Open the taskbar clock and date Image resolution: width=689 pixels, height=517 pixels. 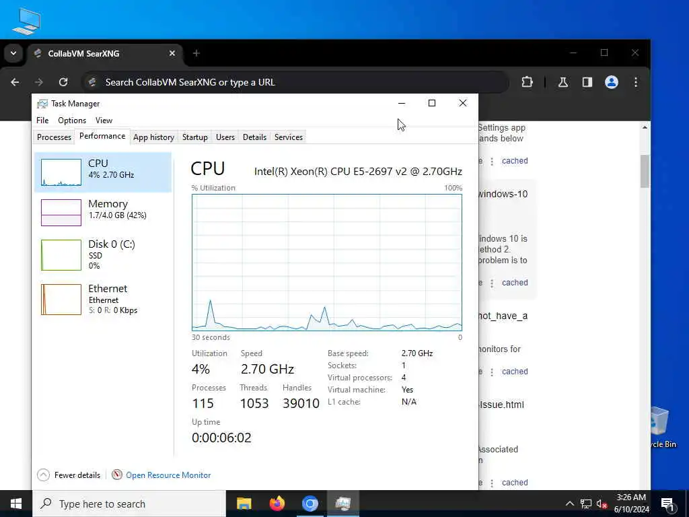tap(631, 504)
